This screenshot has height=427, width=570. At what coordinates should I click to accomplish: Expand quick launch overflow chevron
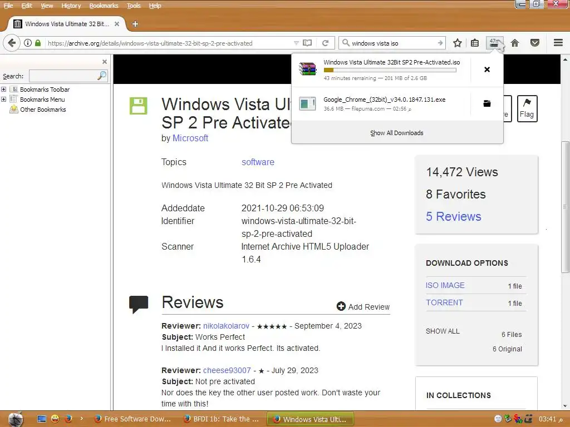coord(81,419)
